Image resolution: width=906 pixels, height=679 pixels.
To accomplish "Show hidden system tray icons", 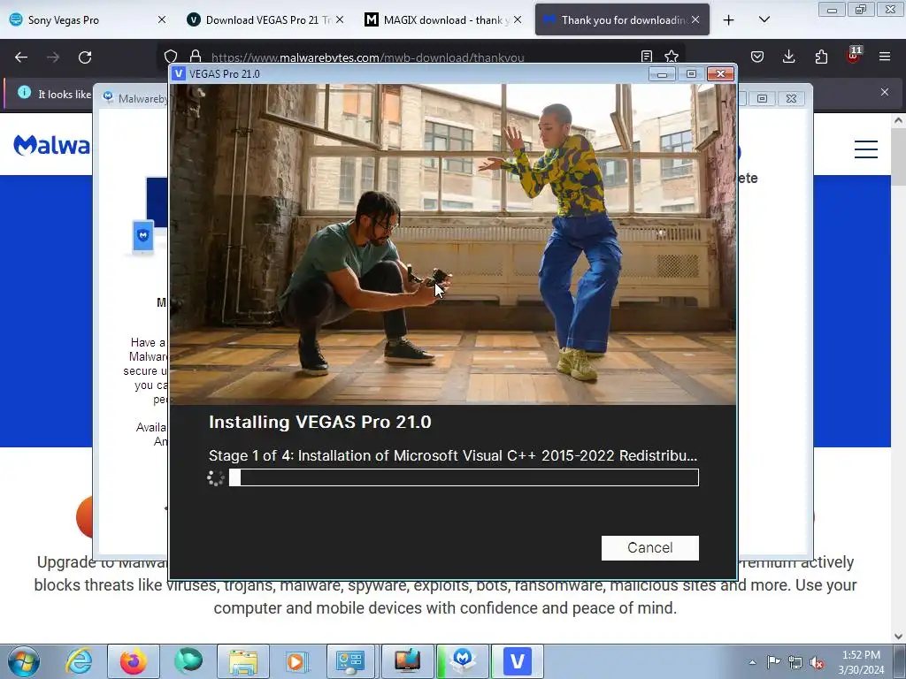I will 752,662.
